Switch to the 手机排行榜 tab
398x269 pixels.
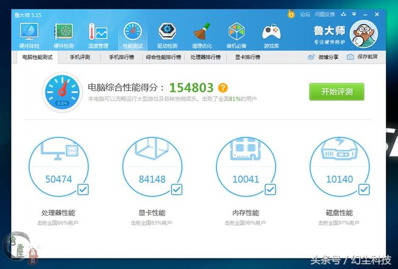122,57
